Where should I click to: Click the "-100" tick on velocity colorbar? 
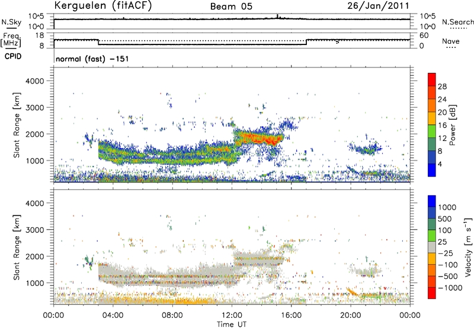(x=447, y=265)
